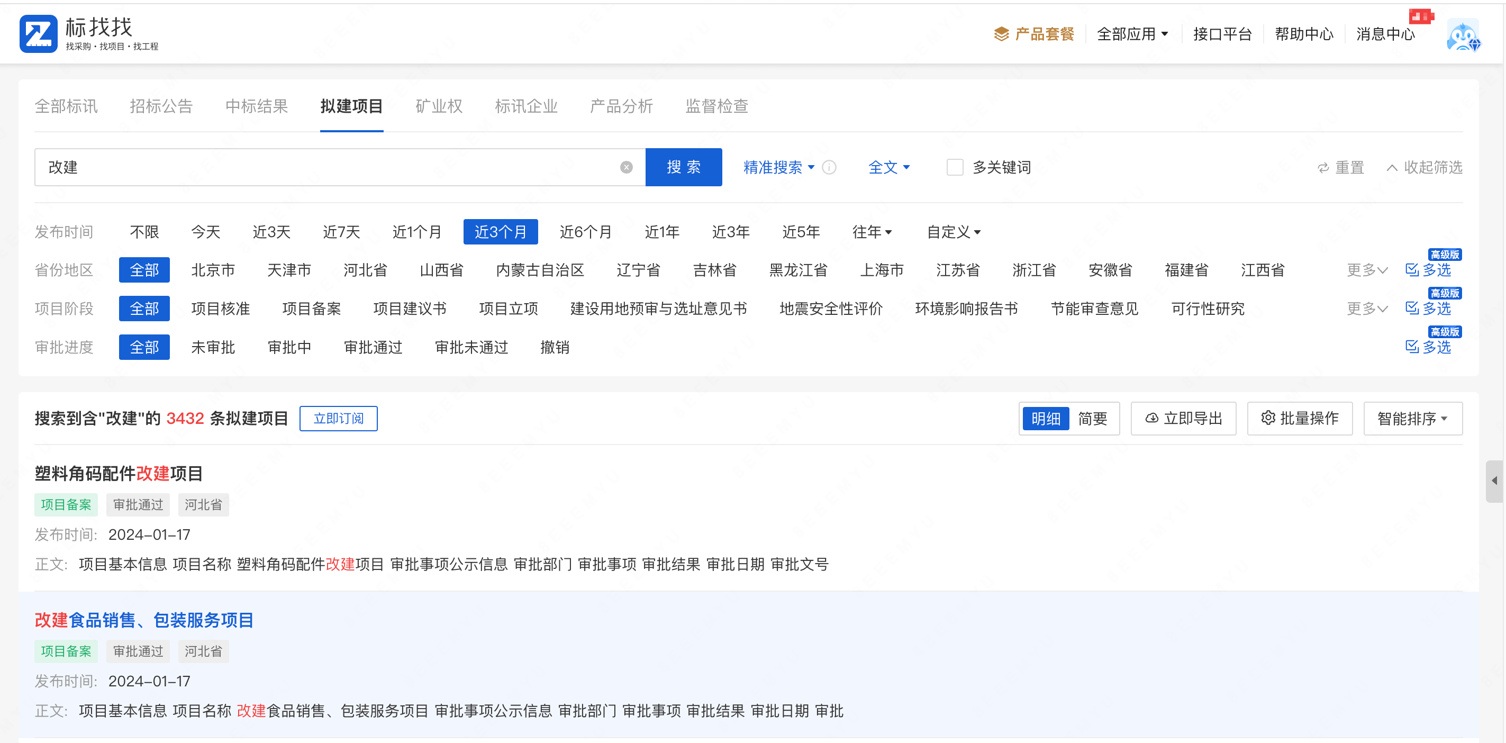
Task: Click the blue 搜索 button
Action: click(684, 167)
